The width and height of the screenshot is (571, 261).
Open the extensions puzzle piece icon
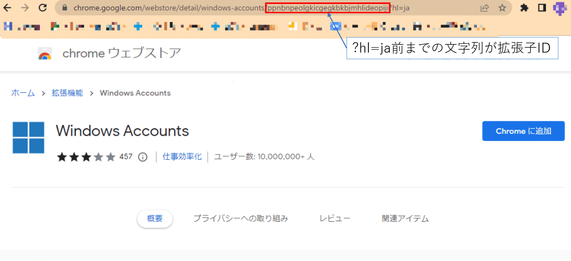524,8
